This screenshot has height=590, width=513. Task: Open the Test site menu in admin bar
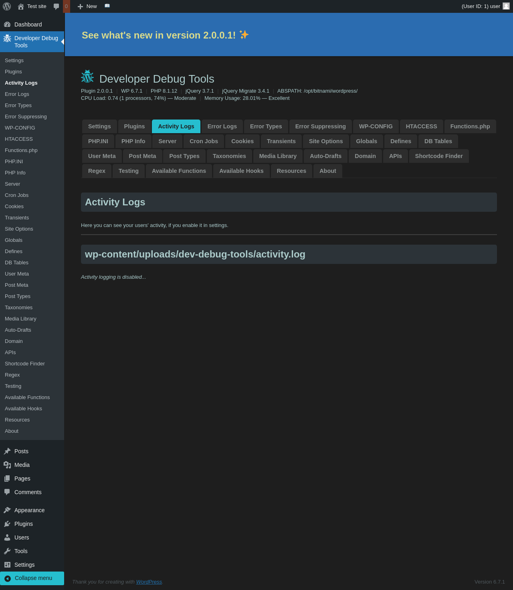pyautogui.click(x=32, y=6)
